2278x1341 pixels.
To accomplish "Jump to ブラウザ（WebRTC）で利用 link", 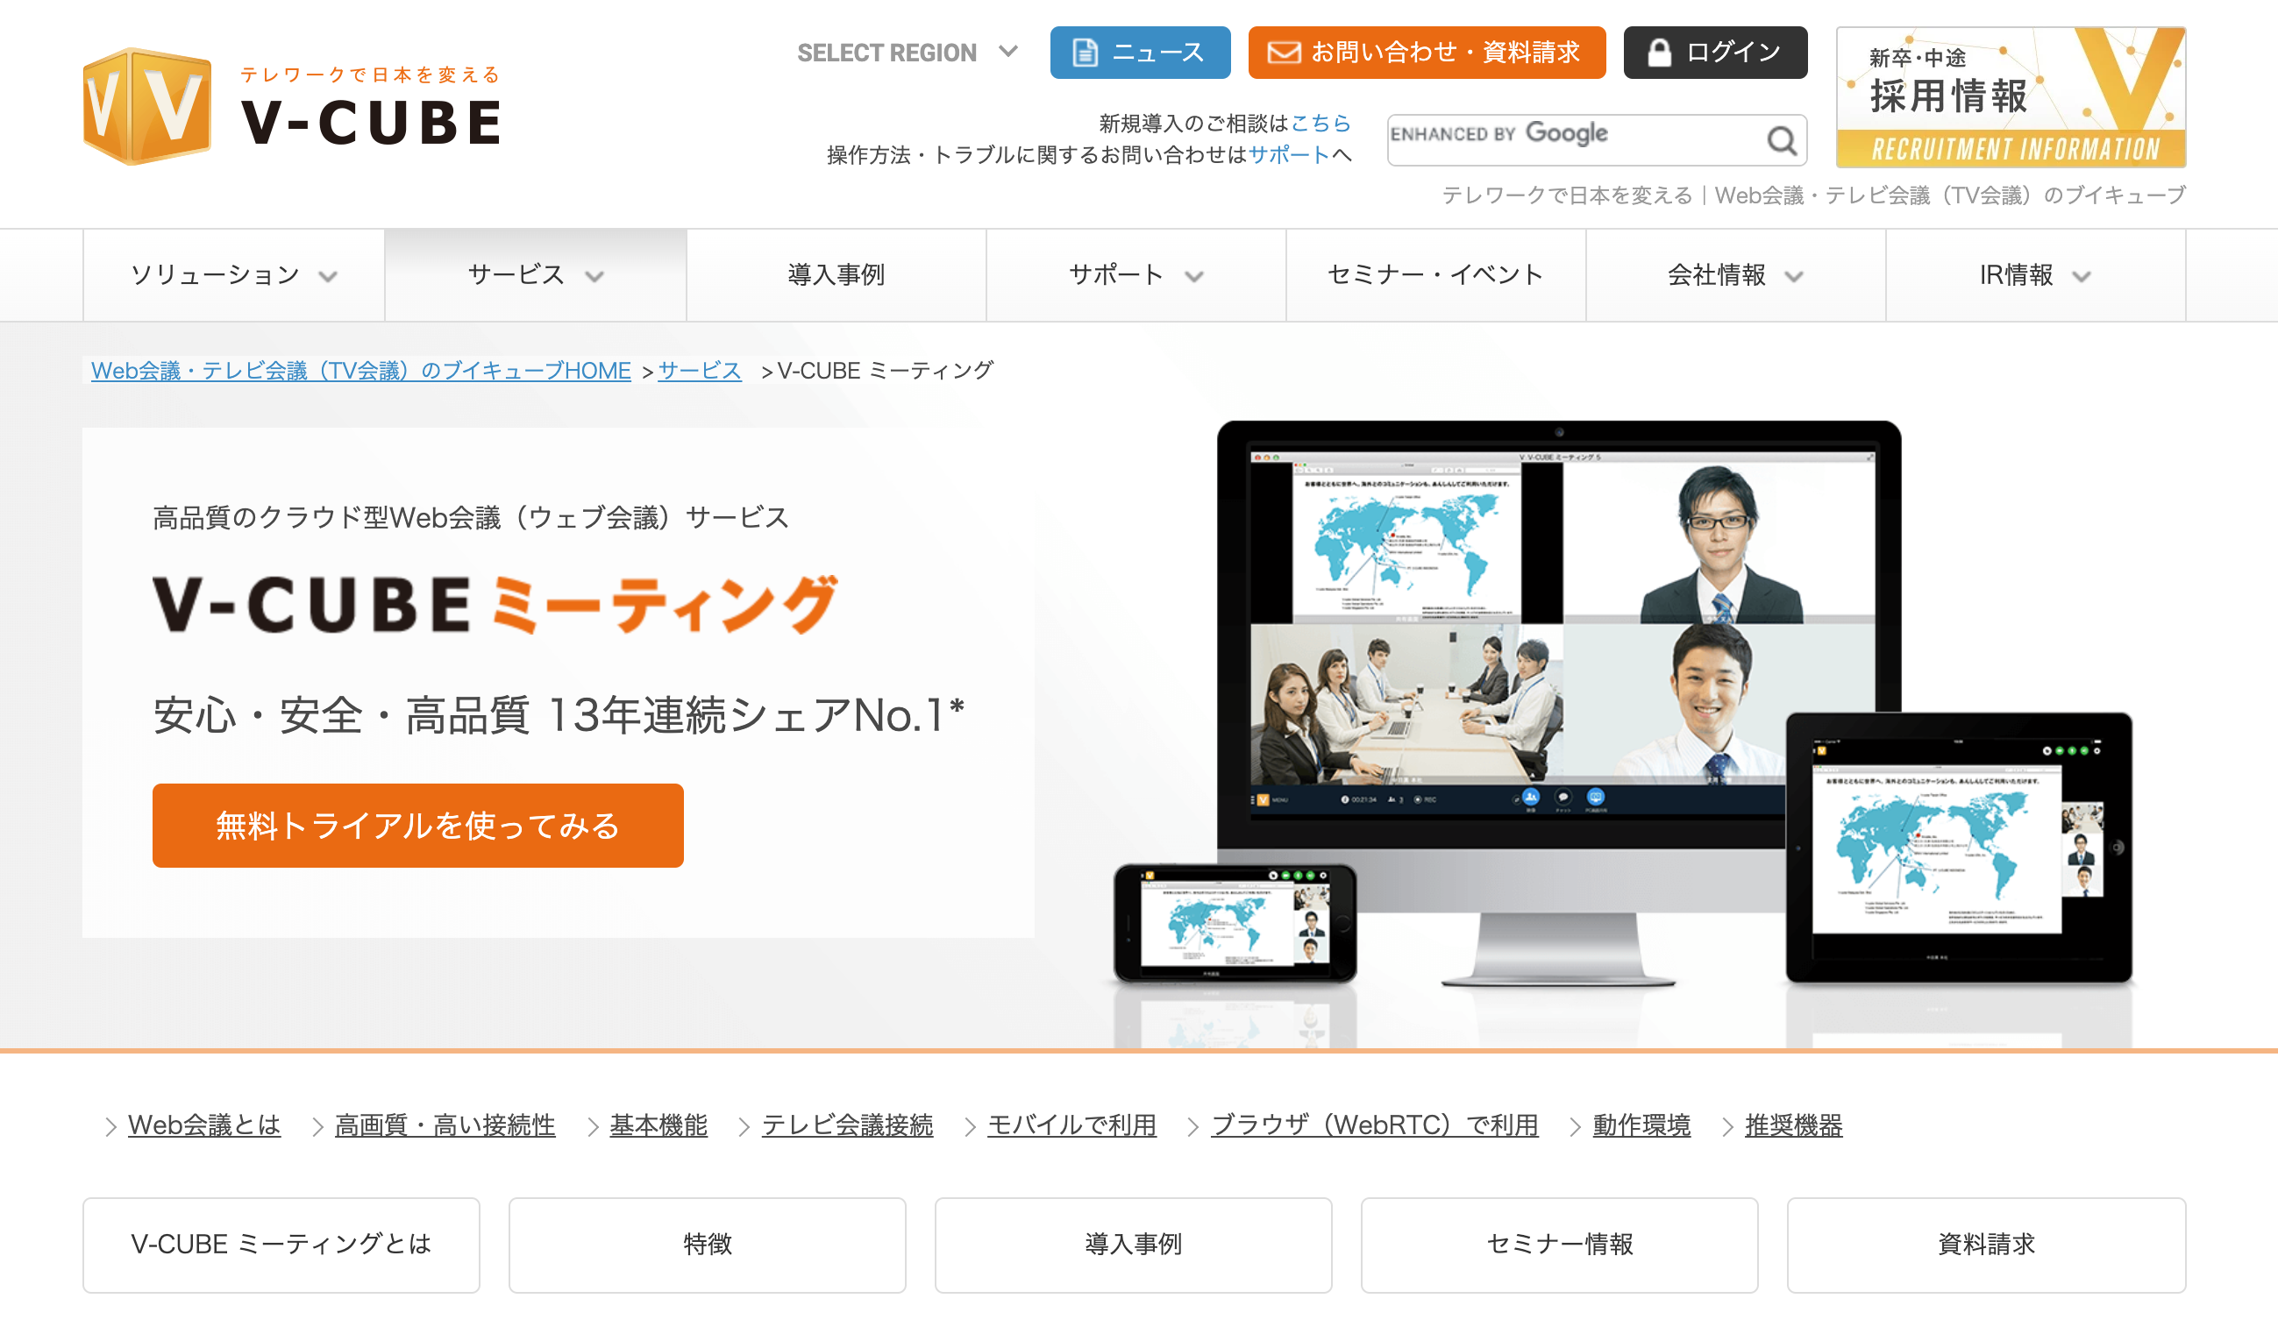I will tap(1374, 1125).
